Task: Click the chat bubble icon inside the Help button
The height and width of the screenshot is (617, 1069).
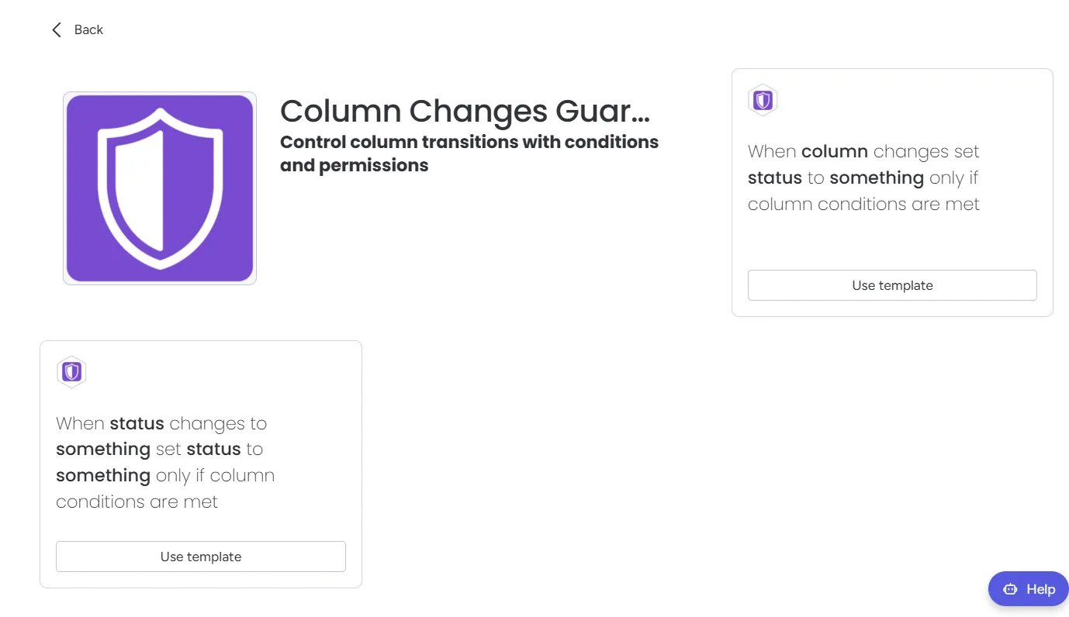Action: coord(1010,589)
